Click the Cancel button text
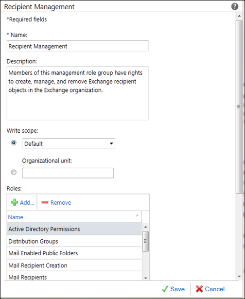 point(215,289)
